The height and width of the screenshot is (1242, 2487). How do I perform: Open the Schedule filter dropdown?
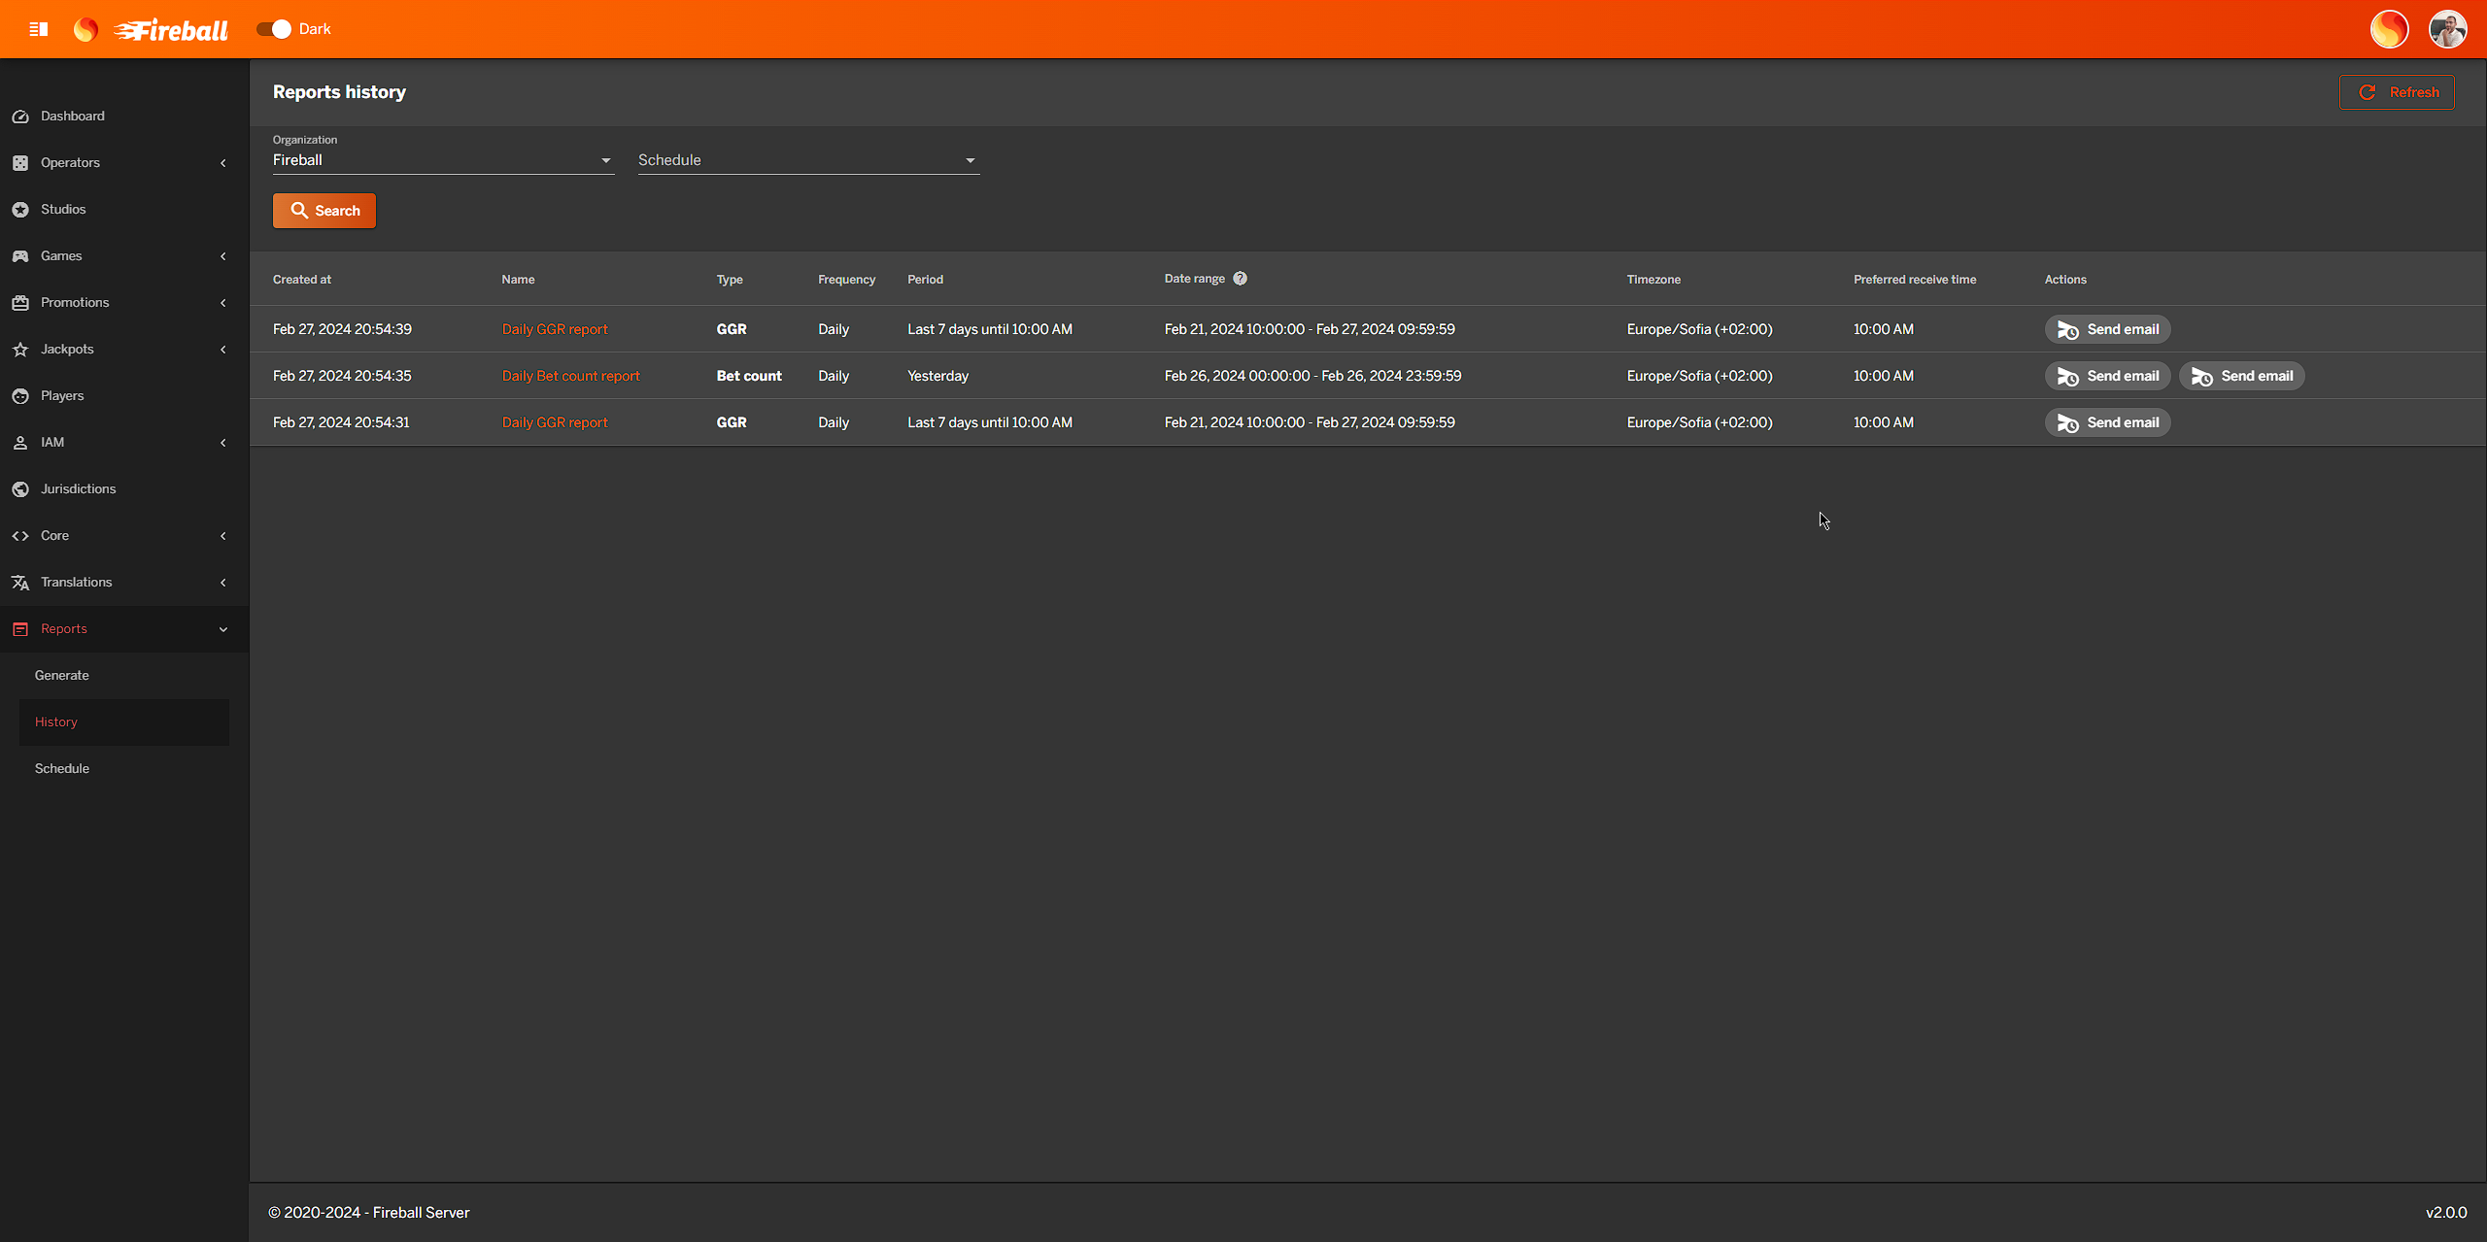[807, 160]
